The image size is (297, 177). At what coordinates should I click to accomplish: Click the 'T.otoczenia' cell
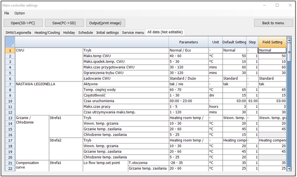149,163
